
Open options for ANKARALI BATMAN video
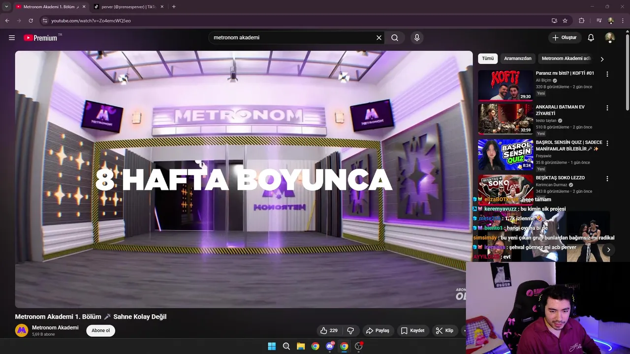click(607, 108)
